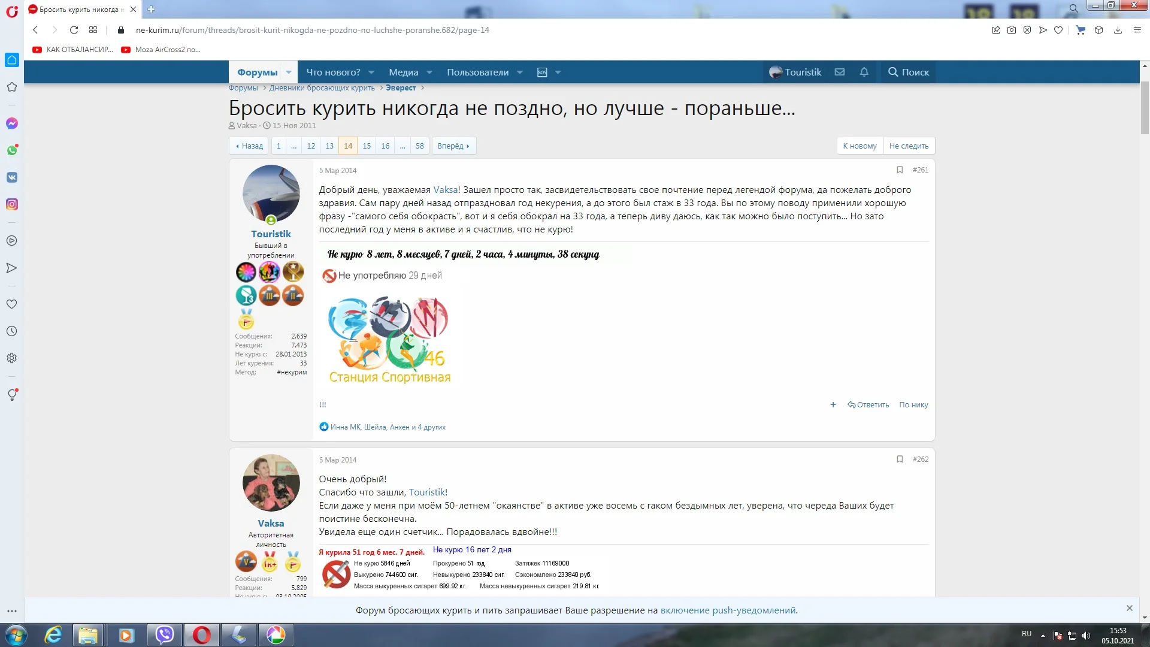
Task: Bookmark post #261 using its flag icon
Action: click(x=900, y=170)
